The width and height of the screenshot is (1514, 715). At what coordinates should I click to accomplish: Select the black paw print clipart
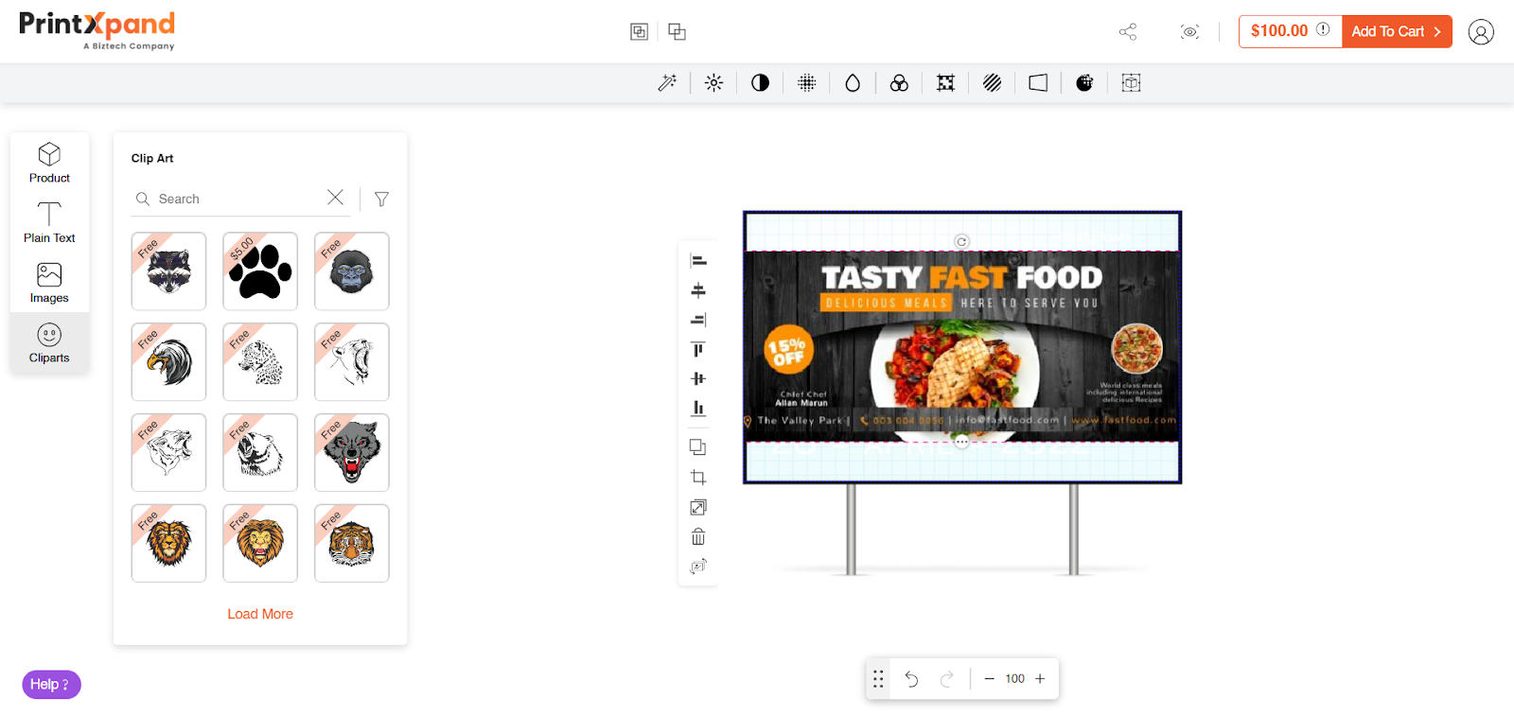pos(260,271)
